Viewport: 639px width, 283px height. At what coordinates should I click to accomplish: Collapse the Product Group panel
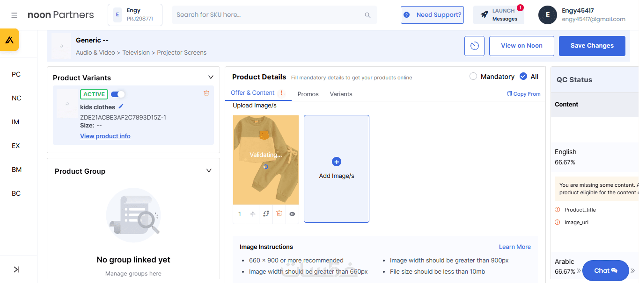pyautogui.click(x=209, y=171)
